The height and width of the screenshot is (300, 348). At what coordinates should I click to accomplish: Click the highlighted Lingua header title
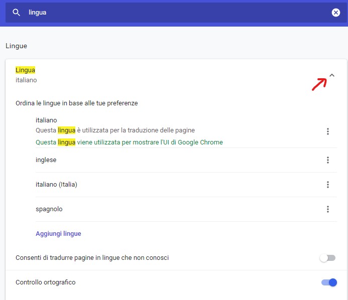point(25,70)
